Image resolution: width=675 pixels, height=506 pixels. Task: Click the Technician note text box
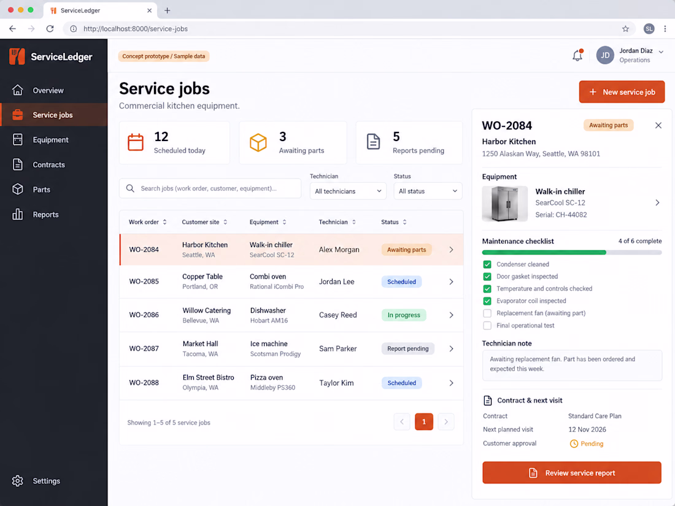(572, 366)
